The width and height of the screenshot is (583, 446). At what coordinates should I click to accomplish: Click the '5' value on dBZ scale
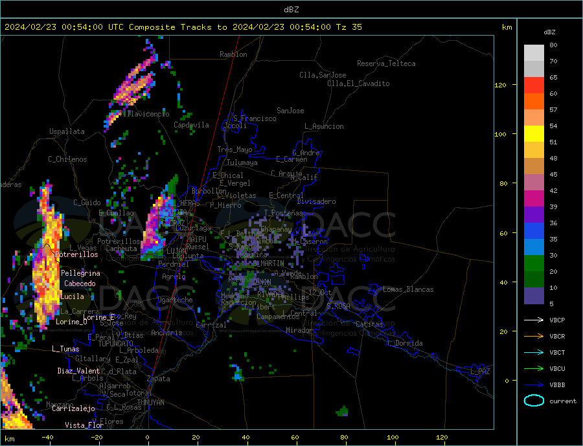[551, 304]
